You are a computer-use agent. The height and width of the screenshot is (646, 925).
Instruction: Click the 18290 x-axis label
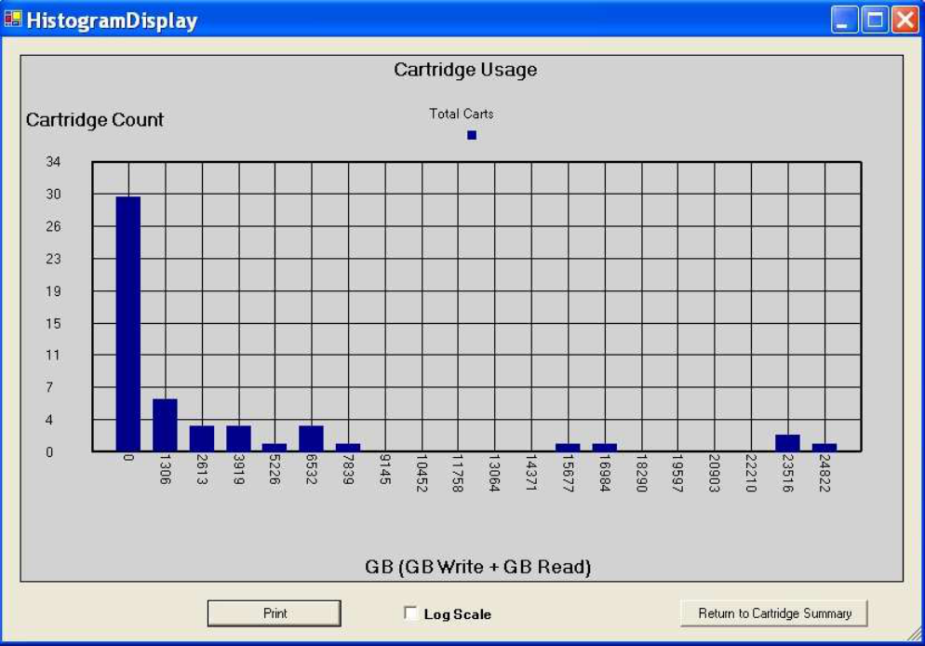pos(641,473)
